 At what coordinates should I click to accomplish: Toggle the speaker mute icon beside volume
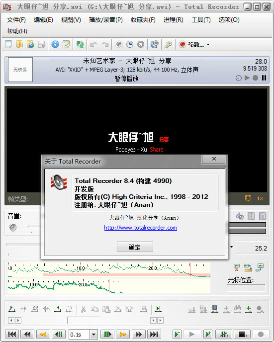click(12, 228)
